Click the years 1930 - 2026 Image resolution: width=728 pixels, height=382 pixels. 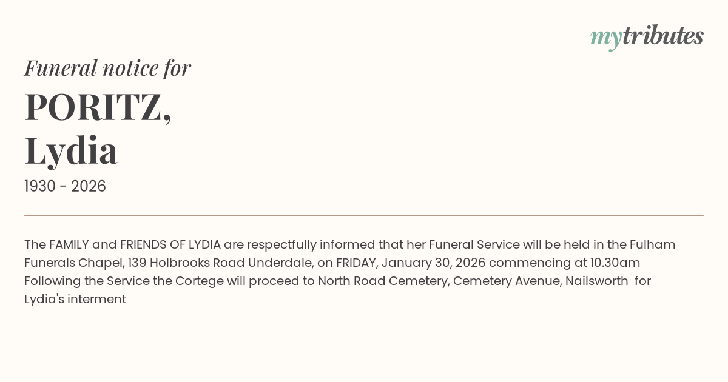65,187
